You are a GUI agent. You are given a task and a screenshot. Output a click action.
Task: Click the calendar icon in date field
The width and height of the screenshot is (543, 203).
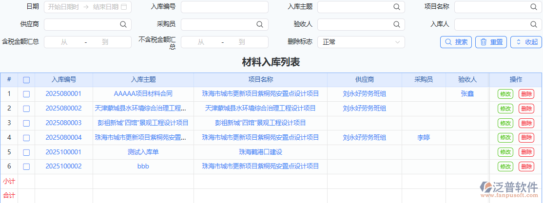[124, 7]
